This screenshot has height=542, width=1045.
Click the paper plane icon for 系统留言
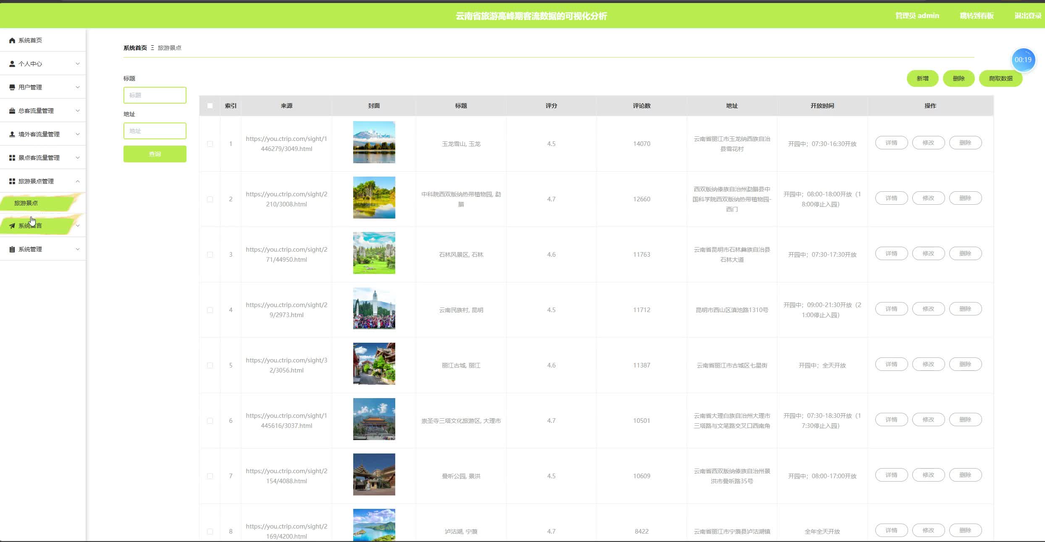(12, 226)
